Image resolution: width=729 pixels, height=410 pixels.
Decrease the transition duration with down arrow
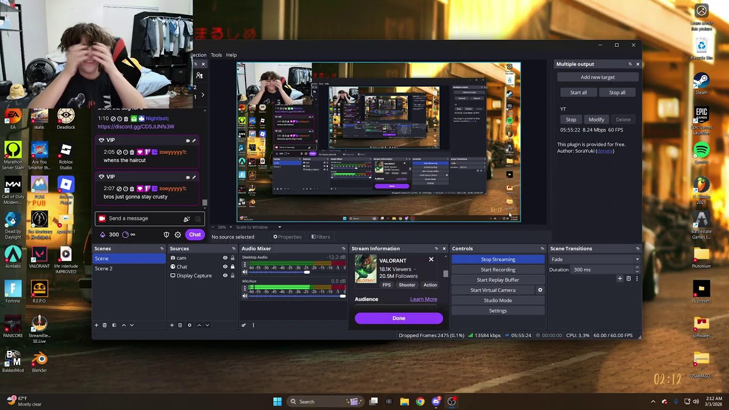pyautogui.click(x=637, y=272)
